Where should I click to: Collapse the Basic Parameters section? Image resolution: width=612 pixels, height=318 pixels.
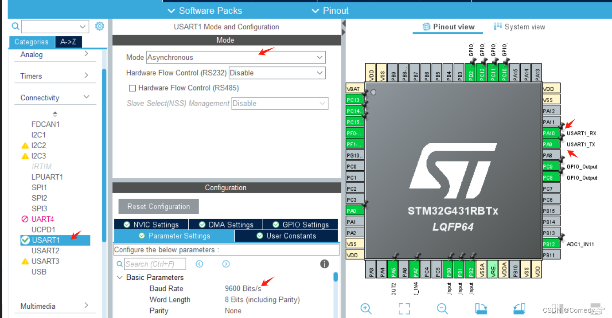[119, 277]
